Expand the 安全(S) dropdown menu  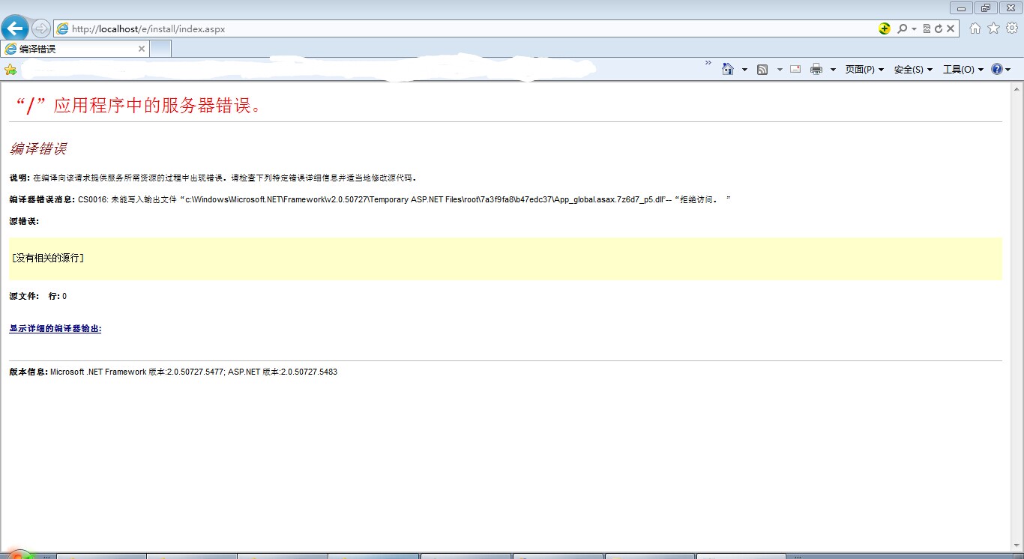913,69
